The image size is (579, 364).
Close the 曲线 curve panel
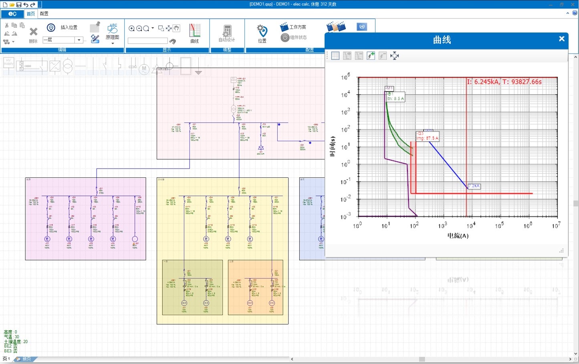click(x=562, y=39)
